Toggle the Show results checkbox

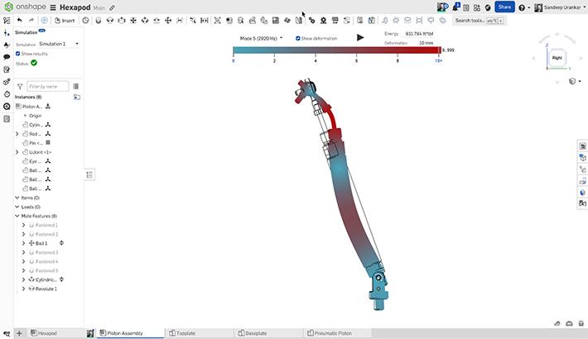pos(17,54)
